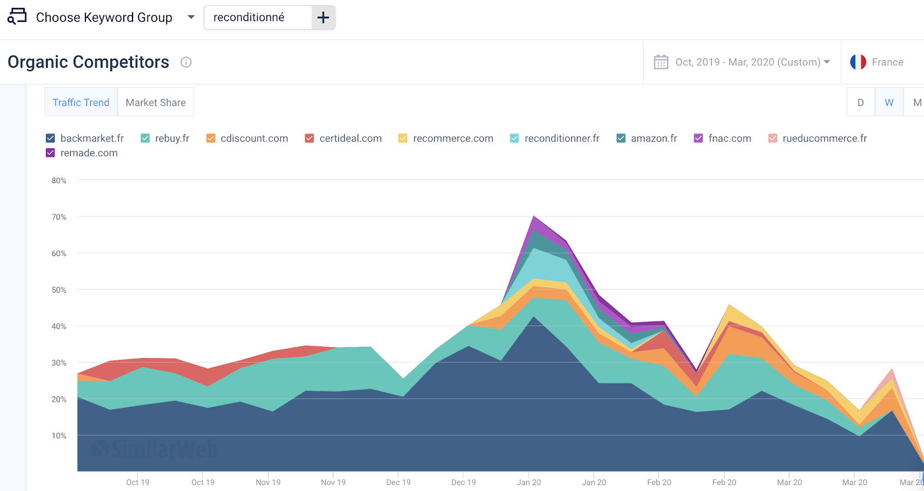Click the reconditionné keyword input field

(x=258, y=18)
